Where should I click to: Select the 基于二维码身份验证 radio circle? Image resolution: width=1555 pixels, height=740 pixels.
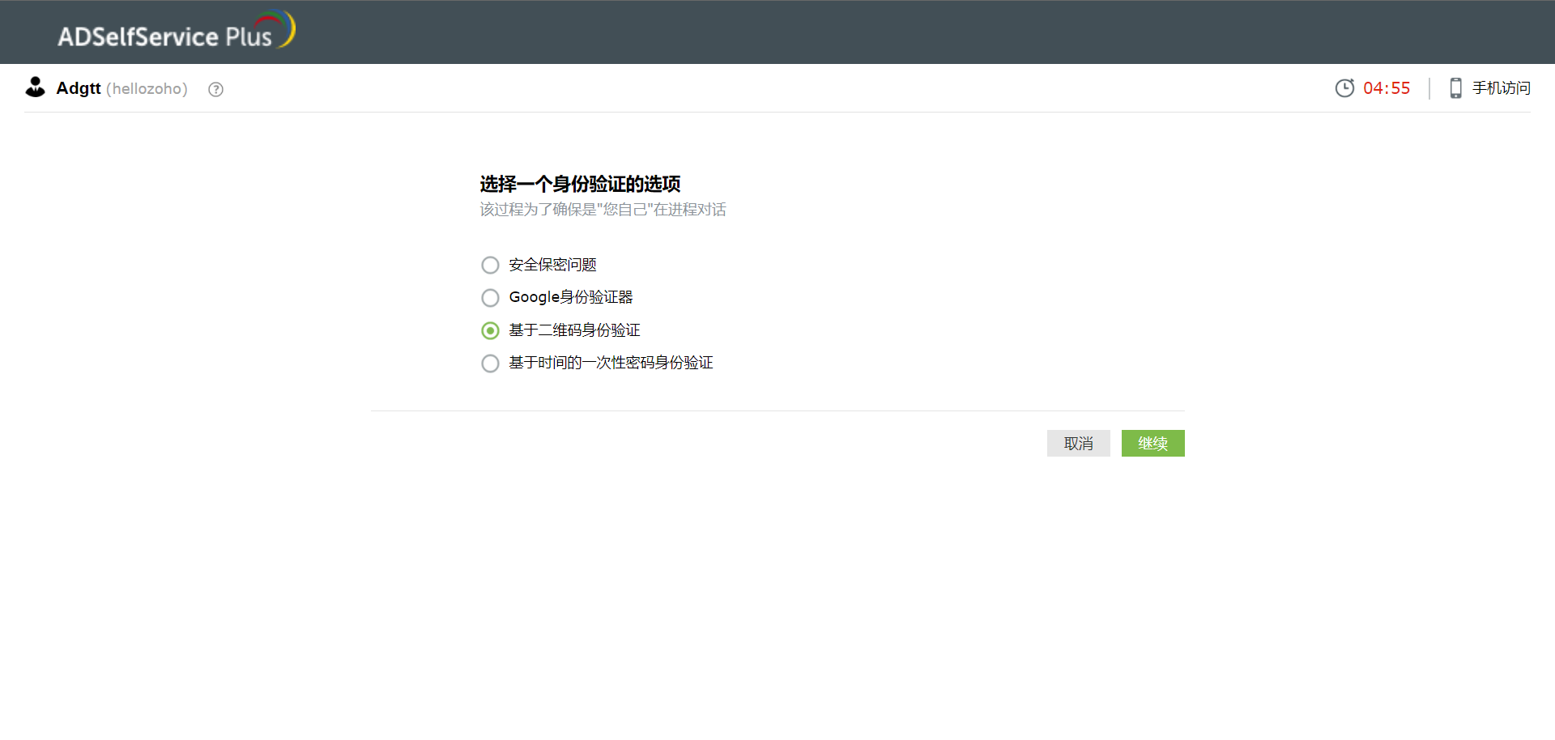490,330
